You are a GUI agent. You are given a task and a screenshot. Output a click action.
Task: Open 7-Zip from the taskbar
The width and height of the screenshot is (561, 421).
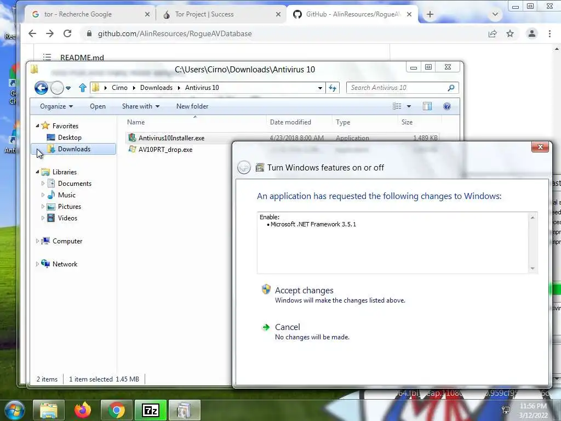[x=150, y=410]
